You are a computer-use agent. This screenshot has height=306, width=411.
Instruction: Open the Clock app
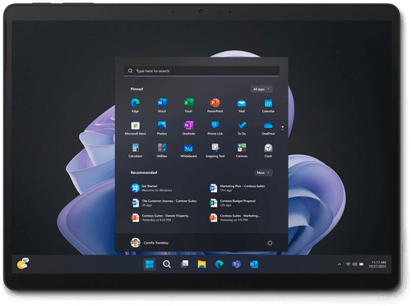268,150
